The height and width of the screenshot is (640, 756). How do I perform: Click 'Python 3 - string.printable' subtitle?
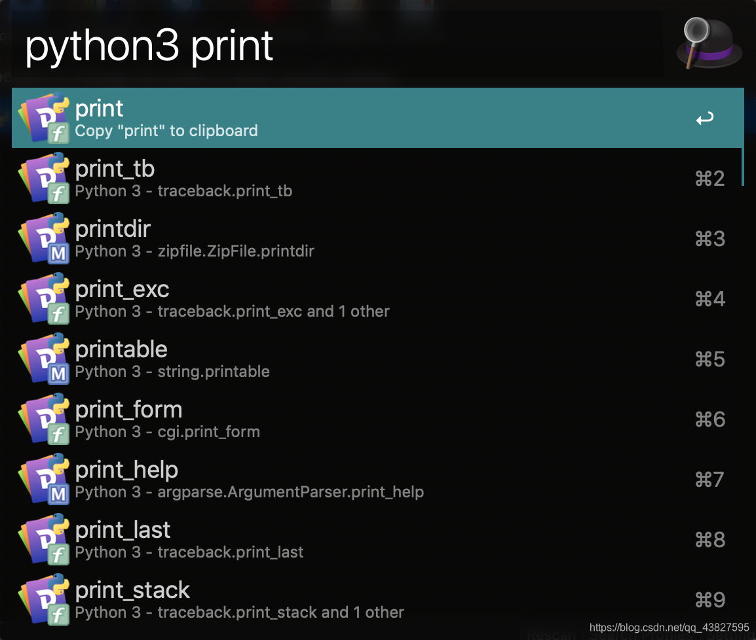pyautogui.click(x=172, y=372)
